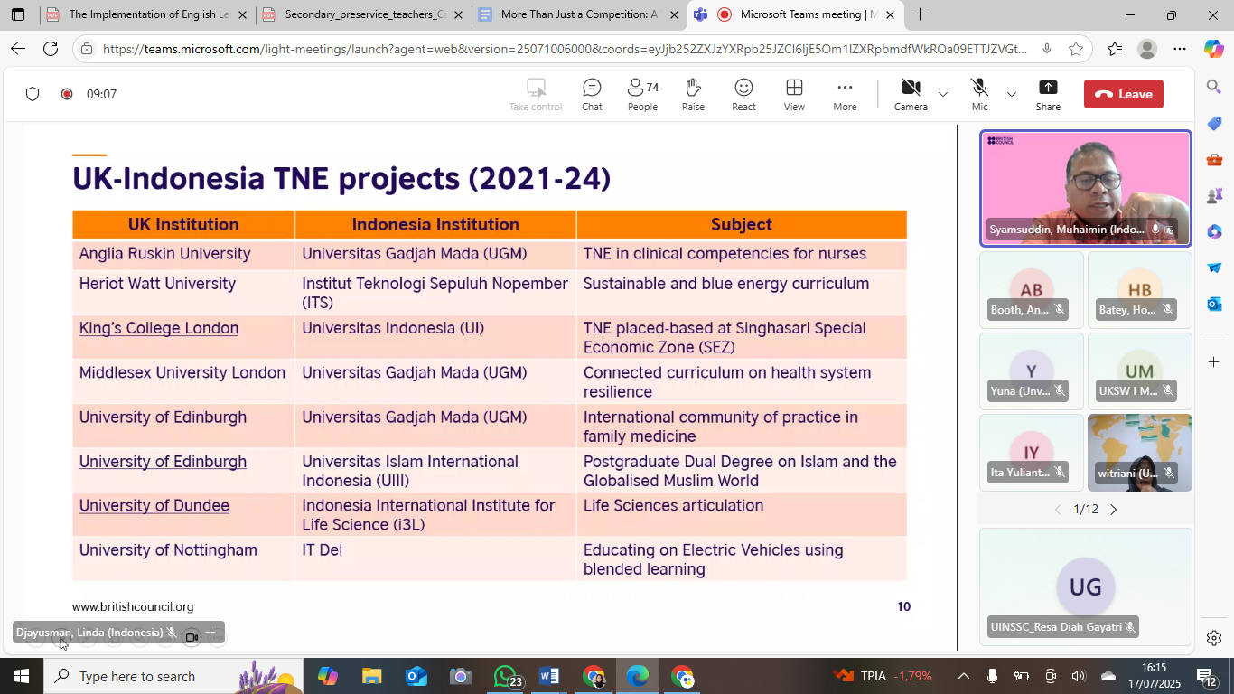Close the Microsoft Teams meeting tab
The image size is (1234, 694).
point(890,14)
